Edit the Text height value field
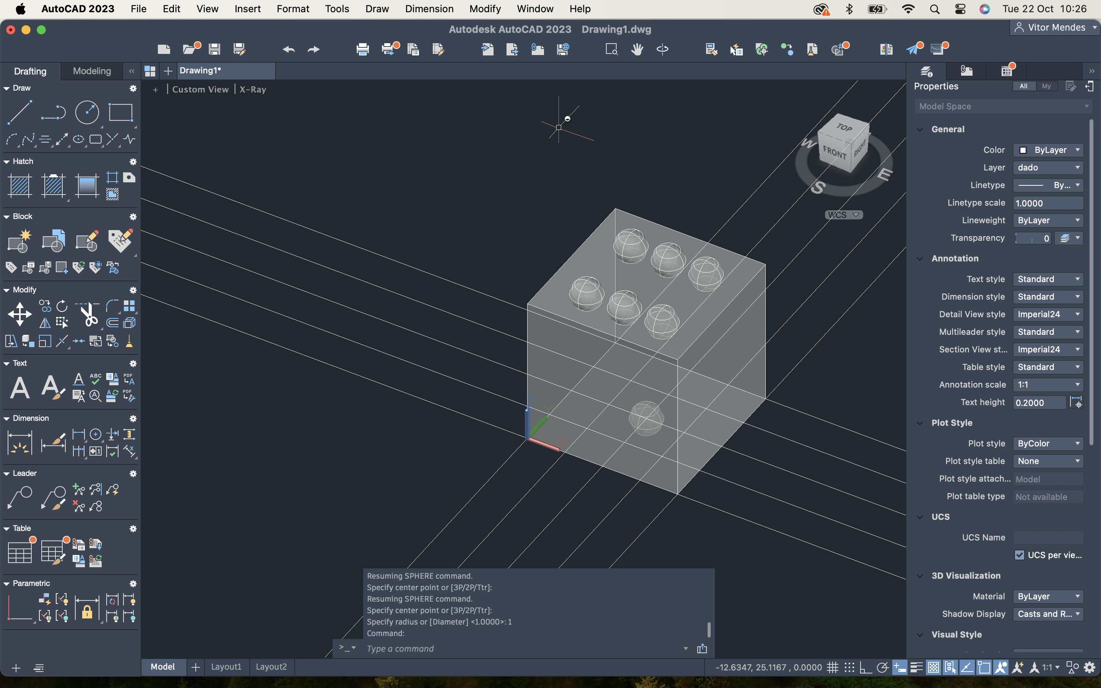The height and width of the screenshot is (688, 1101). (1039, 403)
